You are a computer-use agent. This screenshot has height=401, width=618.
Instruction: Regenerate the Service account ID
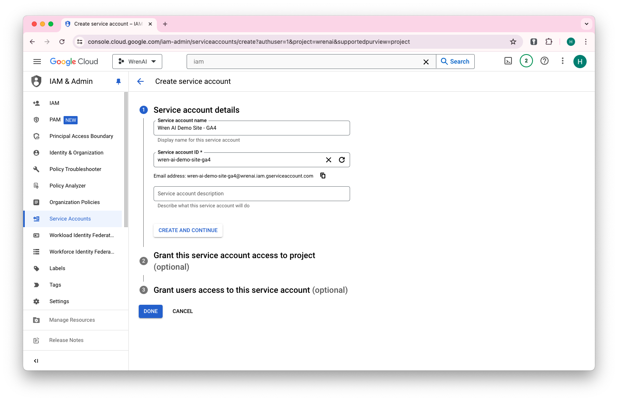point(342,160)
